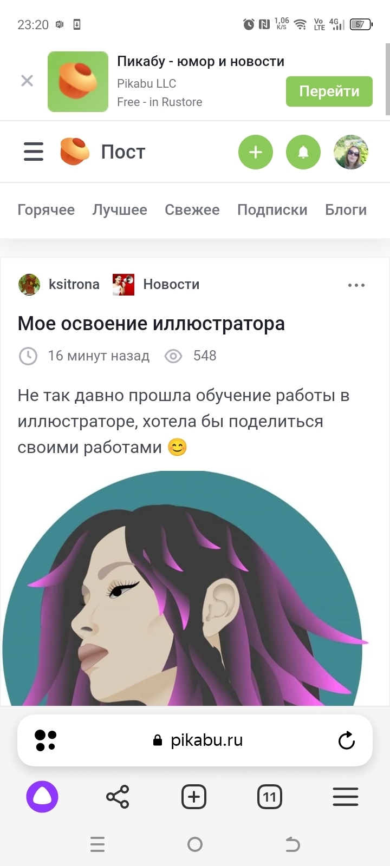Open the ksitrona author profile link
390x866 pixels.
click(x=74, y=284)
